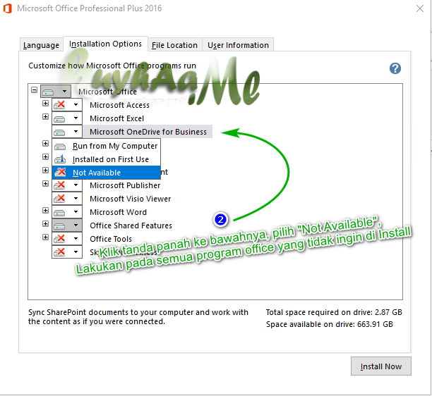Expand the Office Shared Features node
Viewport: 432px width, 396px height.
pos(45,223)
